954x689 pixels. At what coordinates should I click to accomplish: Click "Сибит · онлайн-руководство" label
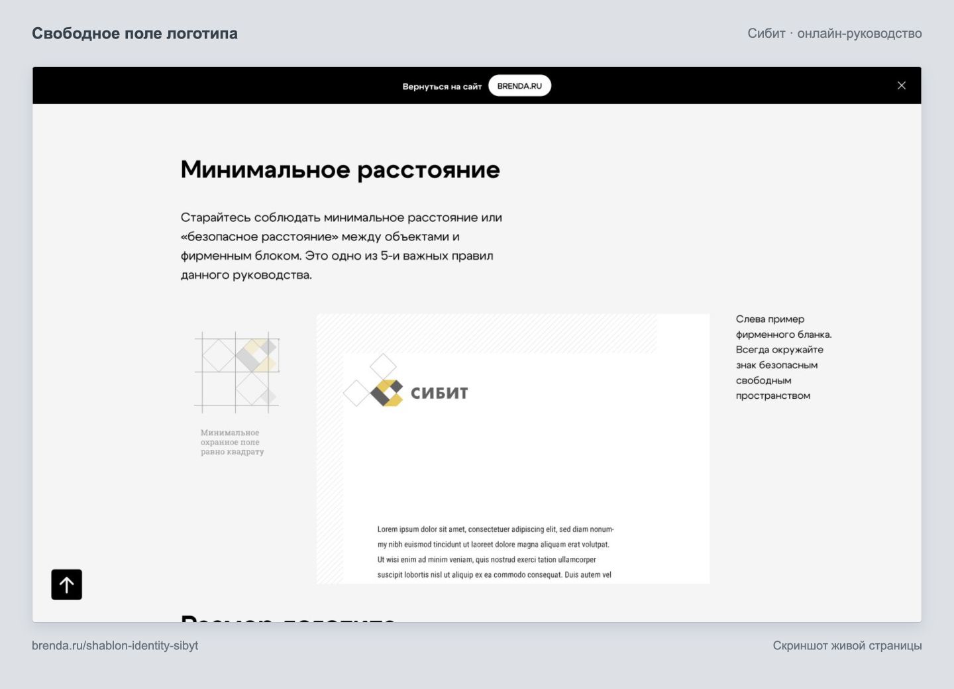click(835, 33)
